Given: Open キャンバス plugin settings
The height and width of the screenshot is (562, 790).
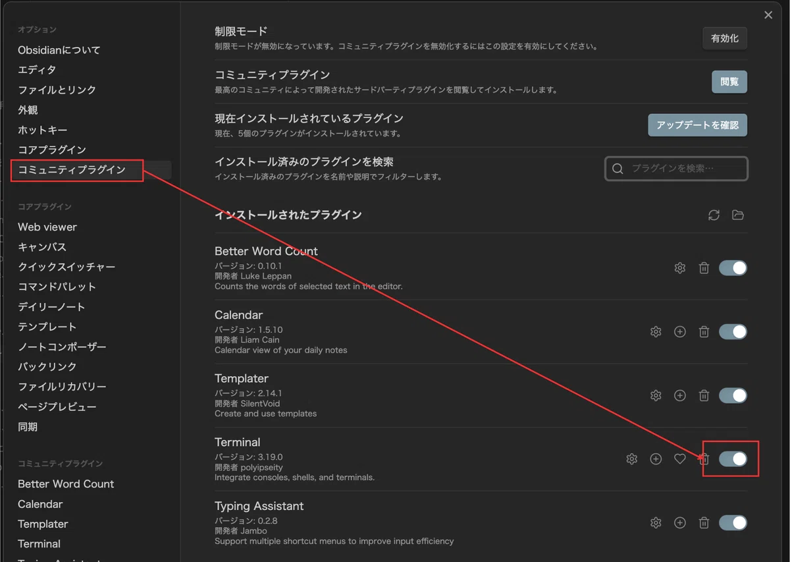Looking at the screenshot, I should [42, 247].
